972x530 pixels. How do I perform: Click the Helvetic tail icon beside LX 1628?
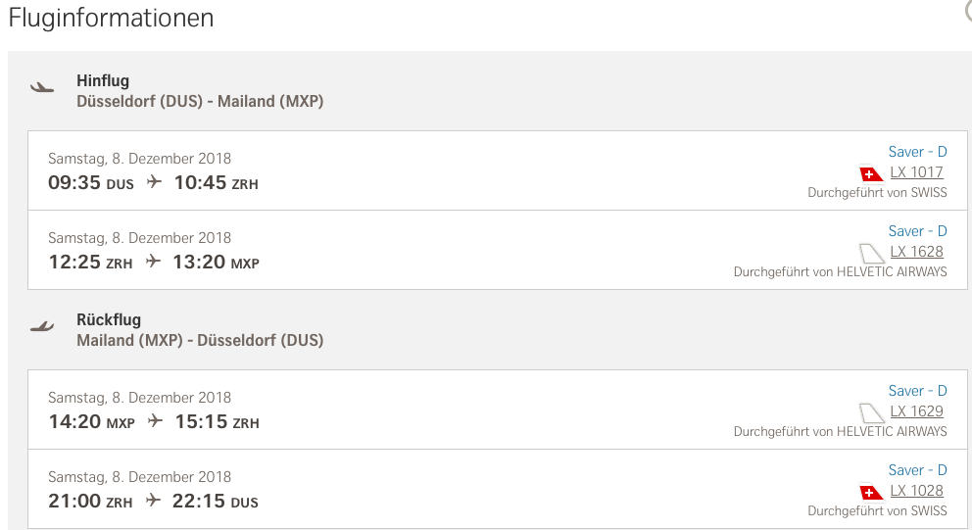[x=872, y=253]
